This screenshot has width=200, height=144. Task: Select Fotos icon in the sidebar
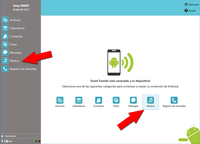pyautogui.click(x=5, y=44)
